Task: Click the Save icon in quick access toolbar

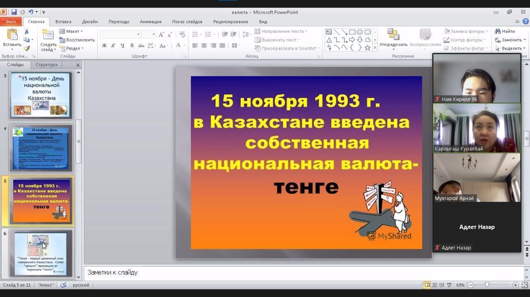Action: pyautogui.click(x=14, y=12)
